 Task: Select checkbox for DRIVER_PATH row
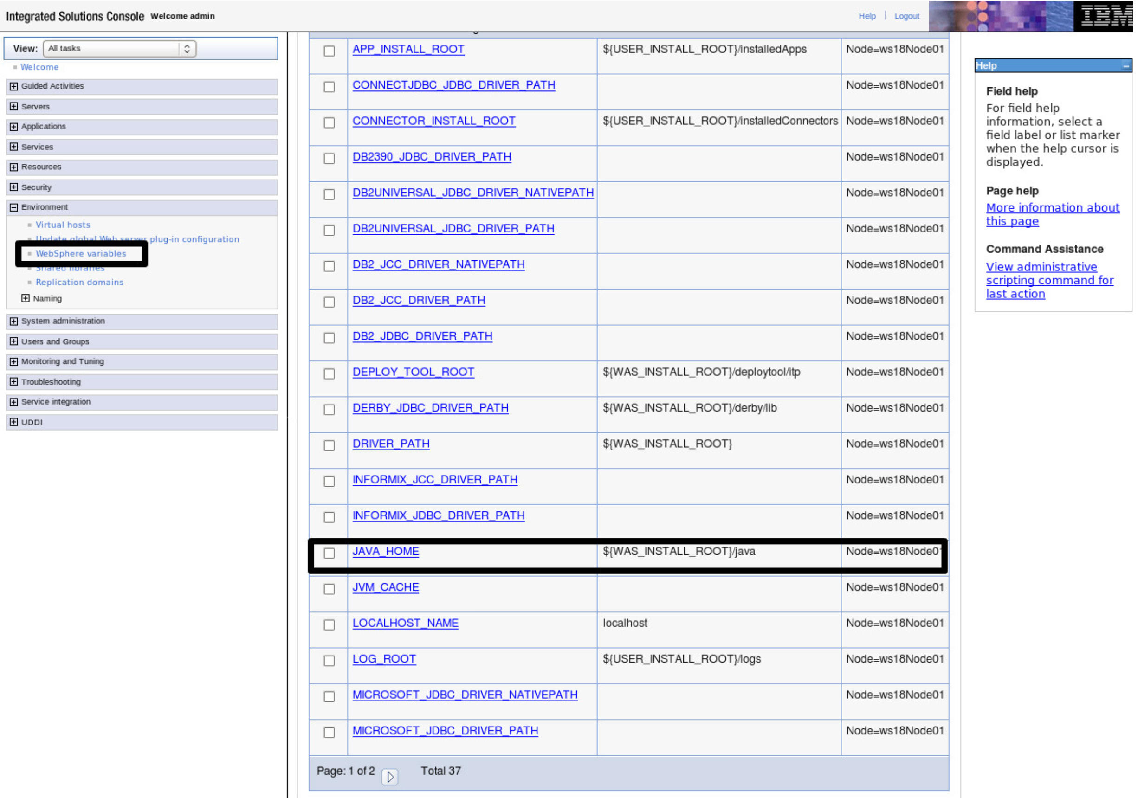[x=329, y=446]
